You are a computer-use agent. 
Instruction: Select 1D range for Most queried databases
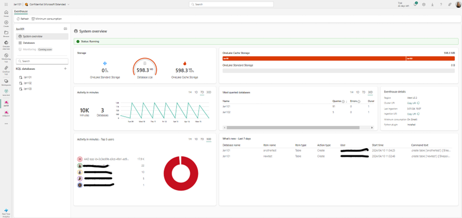click(357, 92)
